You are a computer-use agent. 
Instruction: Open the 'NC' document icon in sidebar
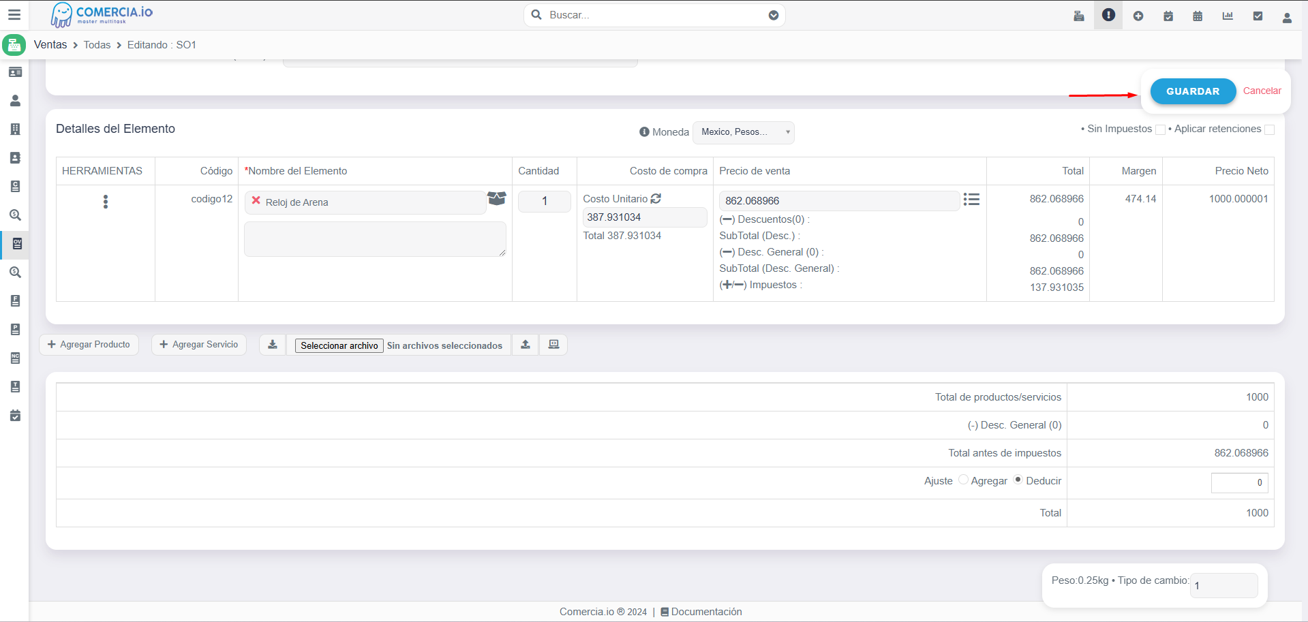click(15, 358)
